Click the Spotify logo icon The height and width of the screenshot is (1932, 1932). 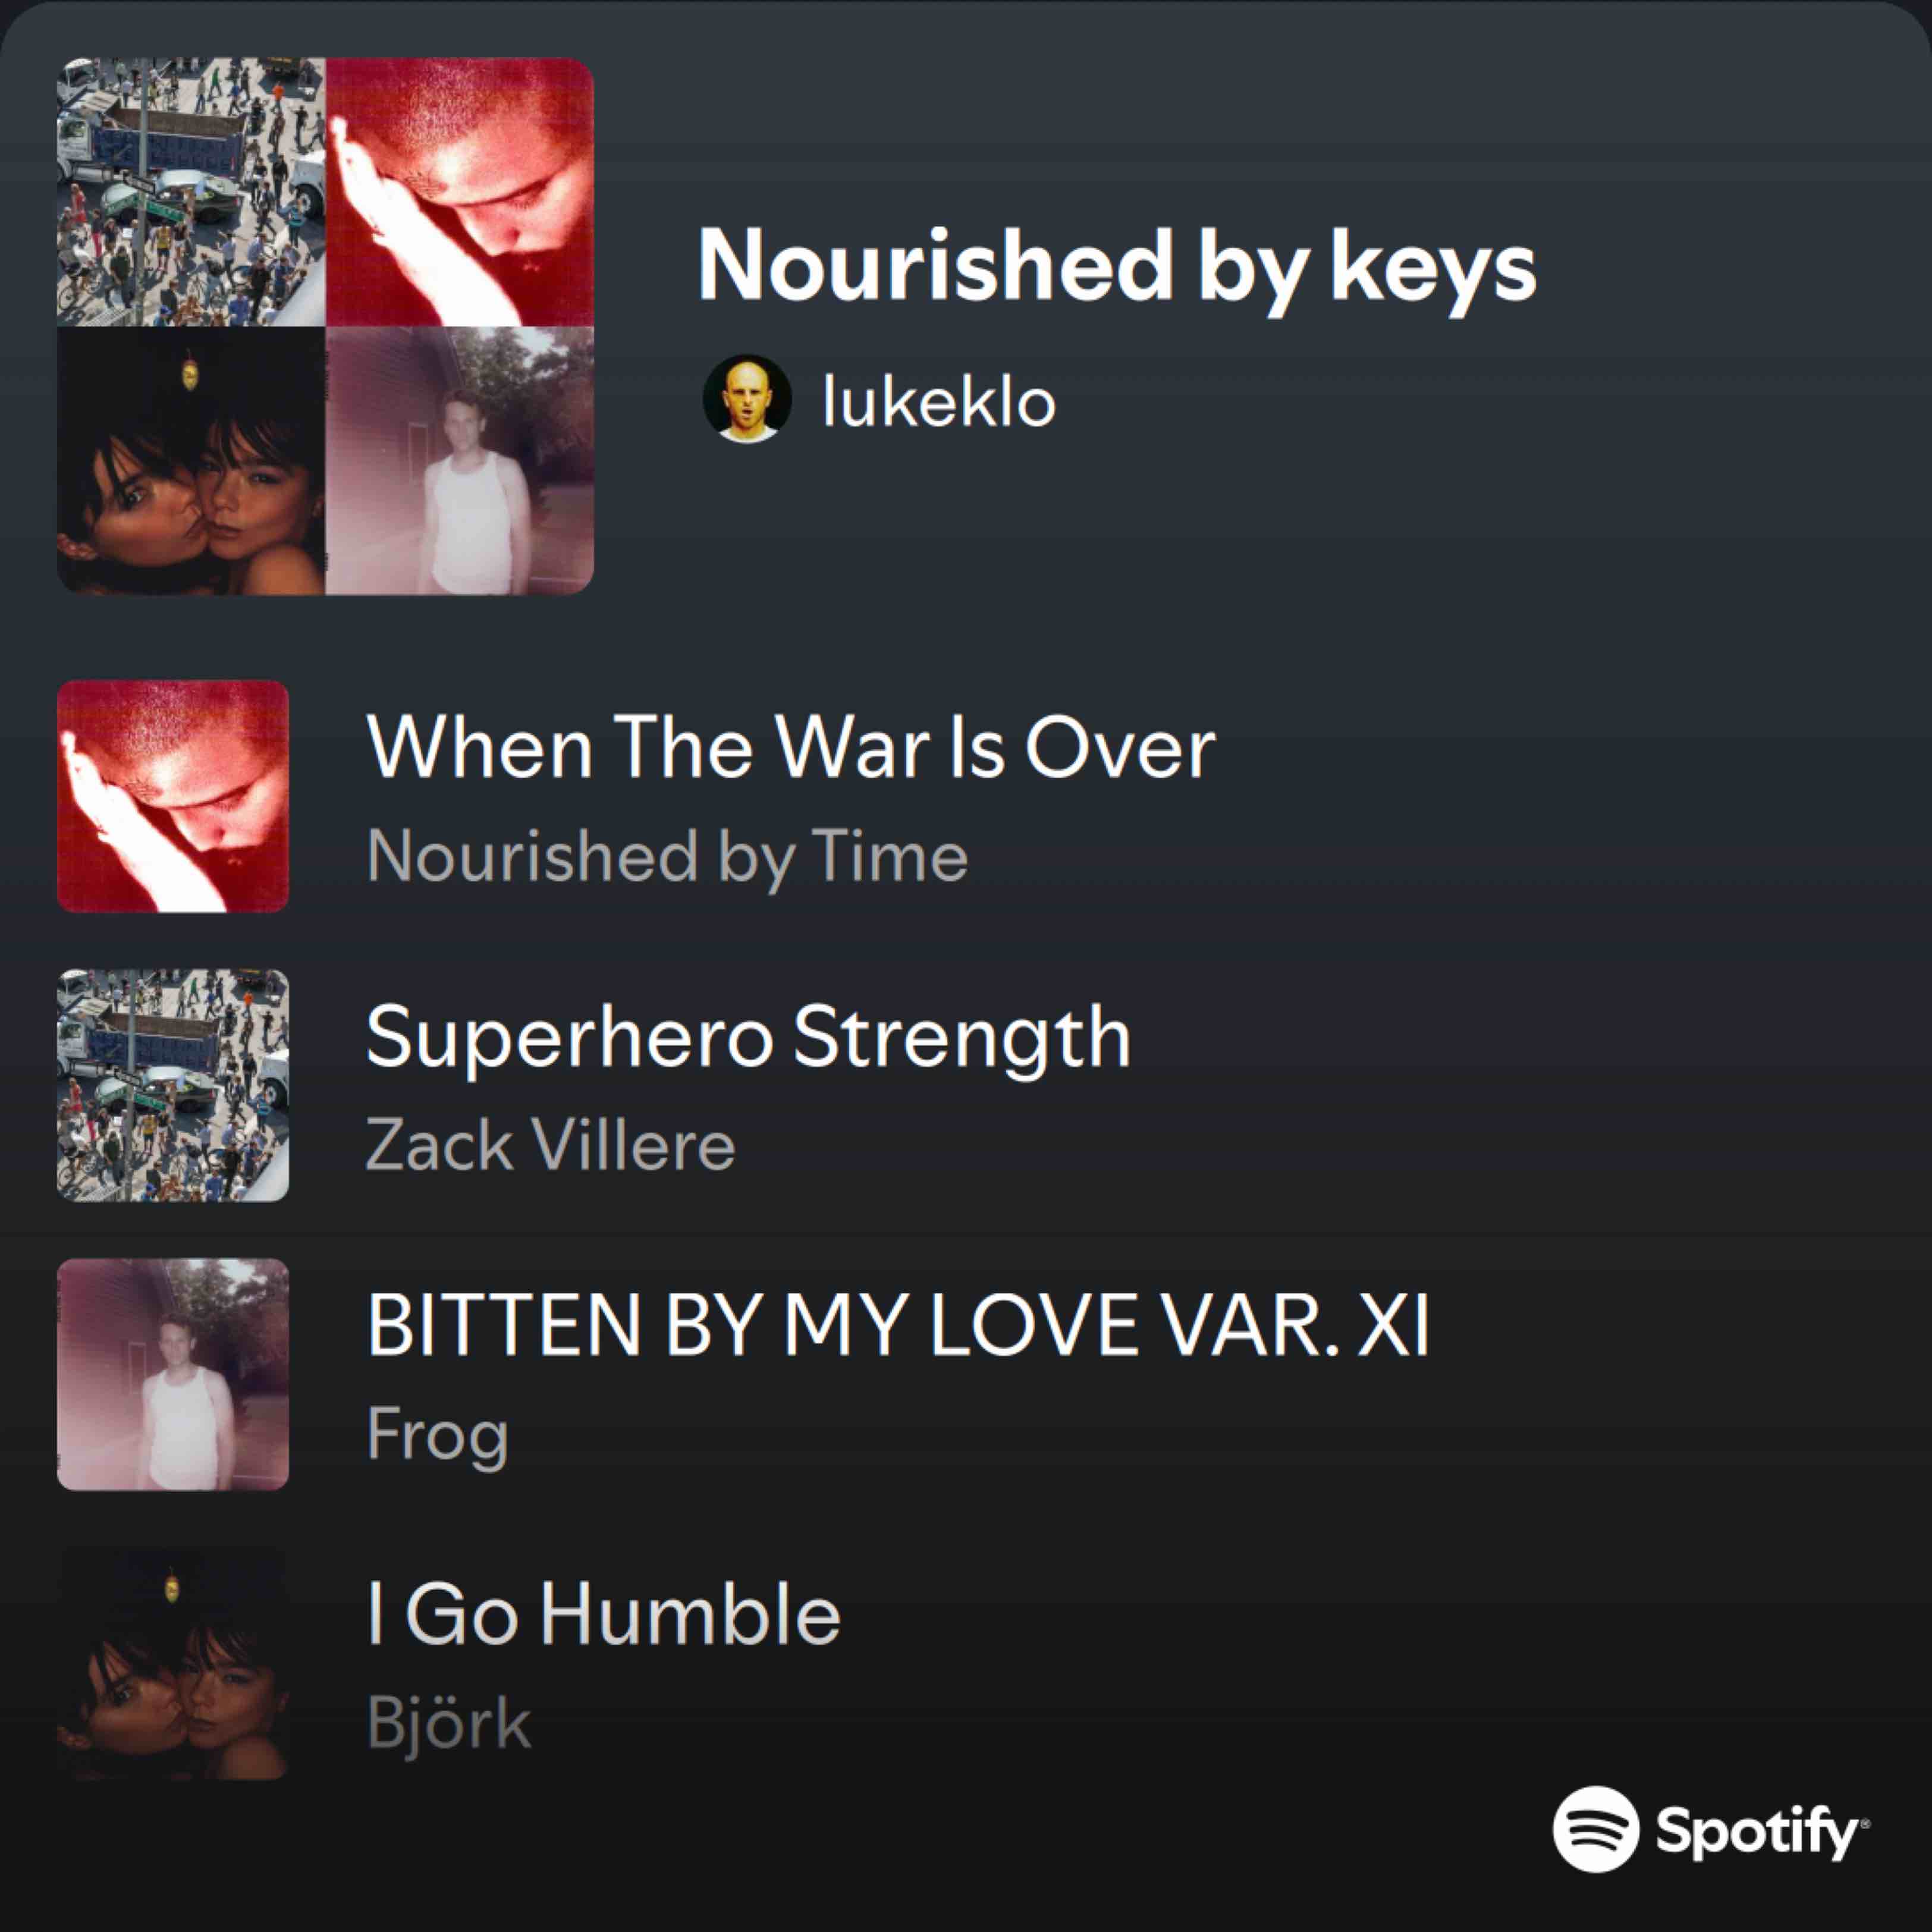tap(1596, 1829)
